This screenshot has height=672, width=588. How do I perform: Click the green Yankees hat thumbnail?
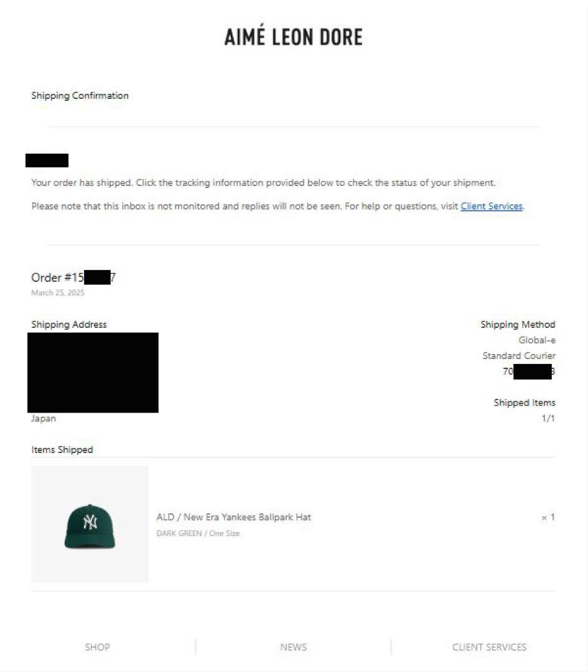pos(90,524)
